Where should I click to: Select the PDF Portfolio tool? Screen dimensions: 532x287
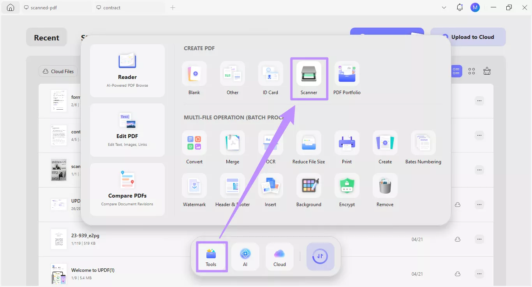coord(347,78)
